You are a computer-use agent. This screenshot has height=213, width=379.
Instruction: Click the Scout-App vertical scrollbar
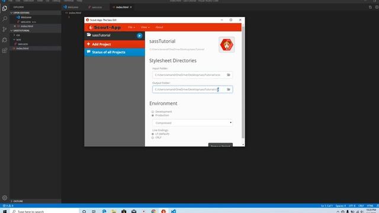(243, 82)
